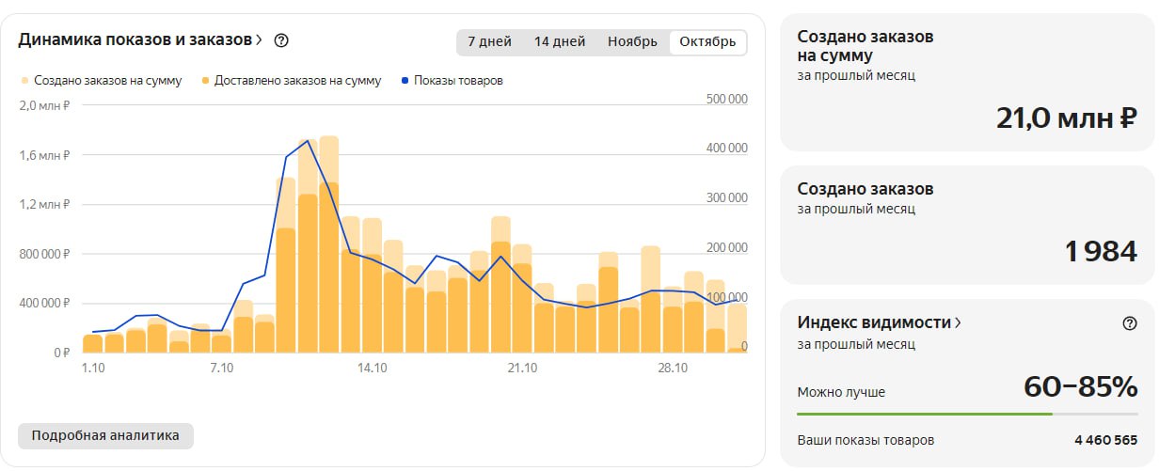This screenshot has width=1159, height=471.
Task: Click help icon in Индекс видимости card
Action: click(1130, 322)
